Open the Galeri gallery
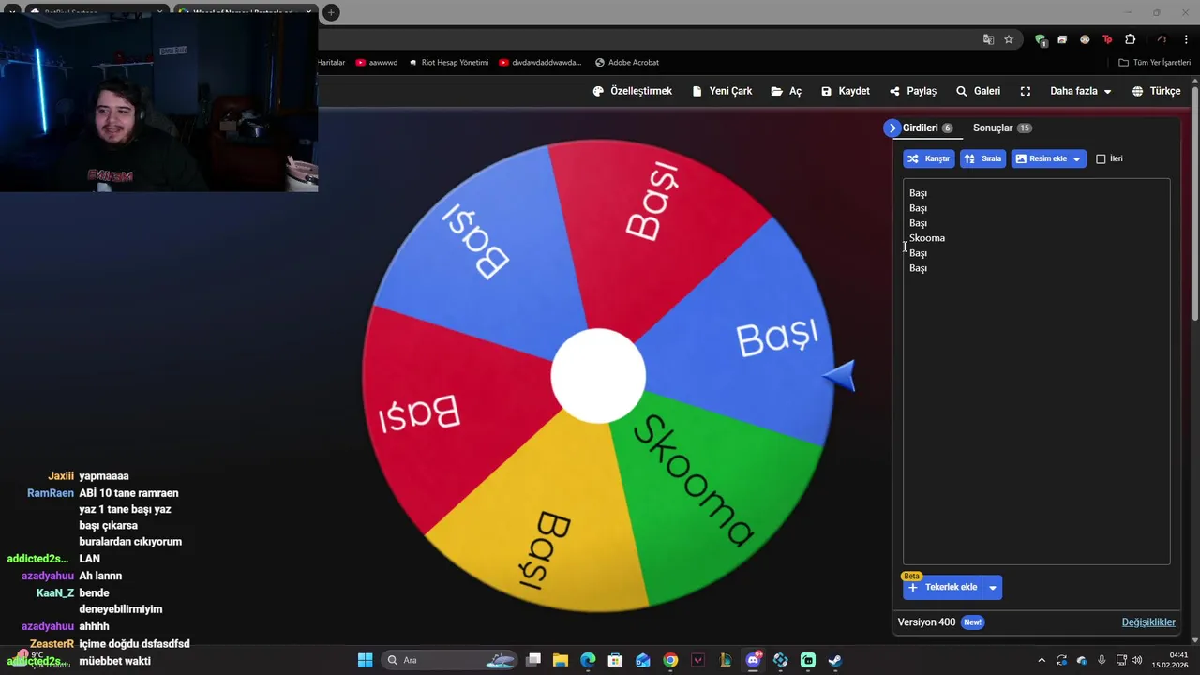This screenshot has width=1200, height=675. (x=978, y=91)
